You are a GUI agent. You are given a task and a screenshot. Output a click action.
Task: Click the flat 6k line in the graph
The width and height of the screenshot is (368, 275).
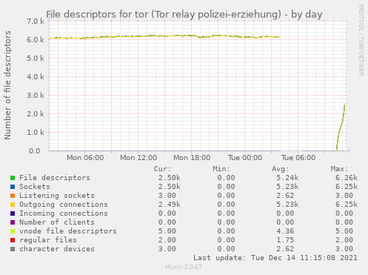[164, 36]
